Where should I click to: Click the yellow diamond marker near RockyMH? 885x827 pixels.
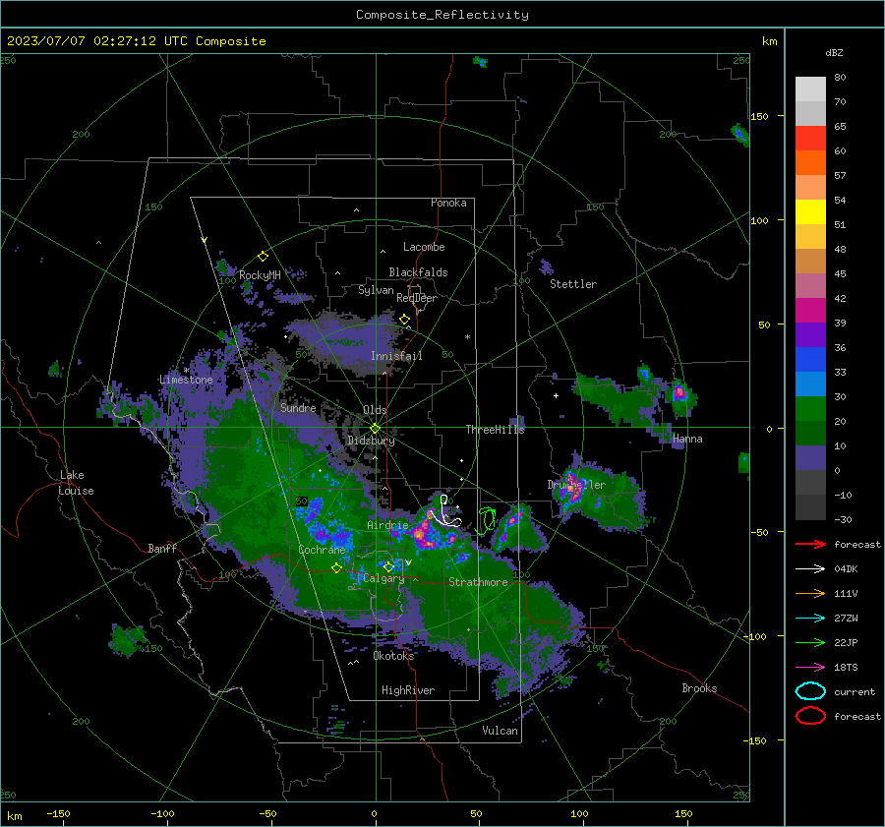(x=263, y=257)
